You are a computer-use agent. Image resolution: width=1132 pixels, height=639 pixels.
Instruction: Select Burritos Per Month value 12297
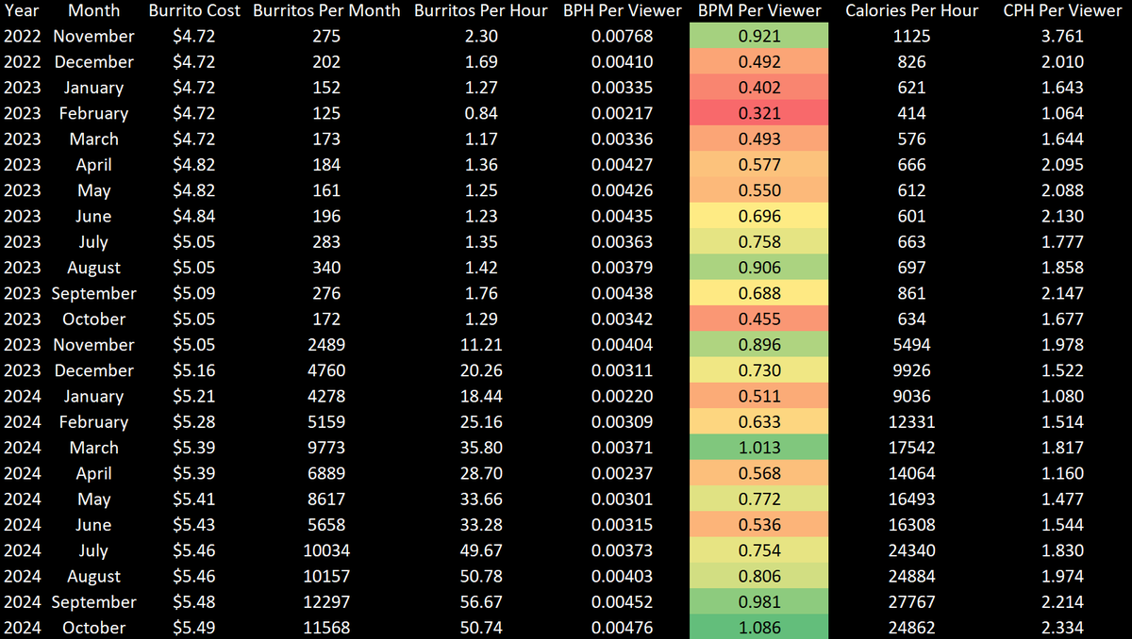pos(326,602)
